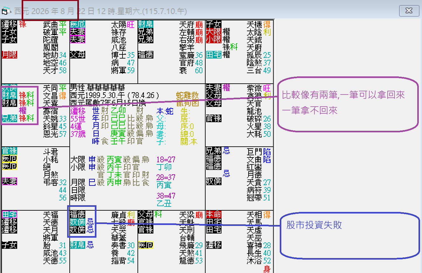Image resolution: width=422 pixels, height=273 pixels.
Task: Click the cyan 田宅 tag in the bottom-left palace
Action: [9, 215]
